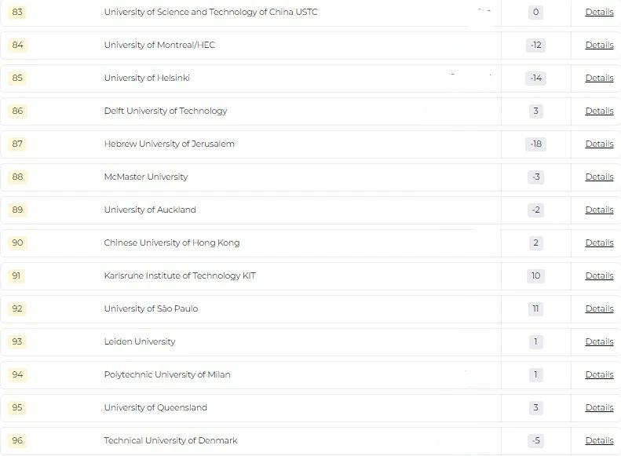Click the -14 change badge
Viewport: 621px width, 456px height.
[x=536, y=78]
